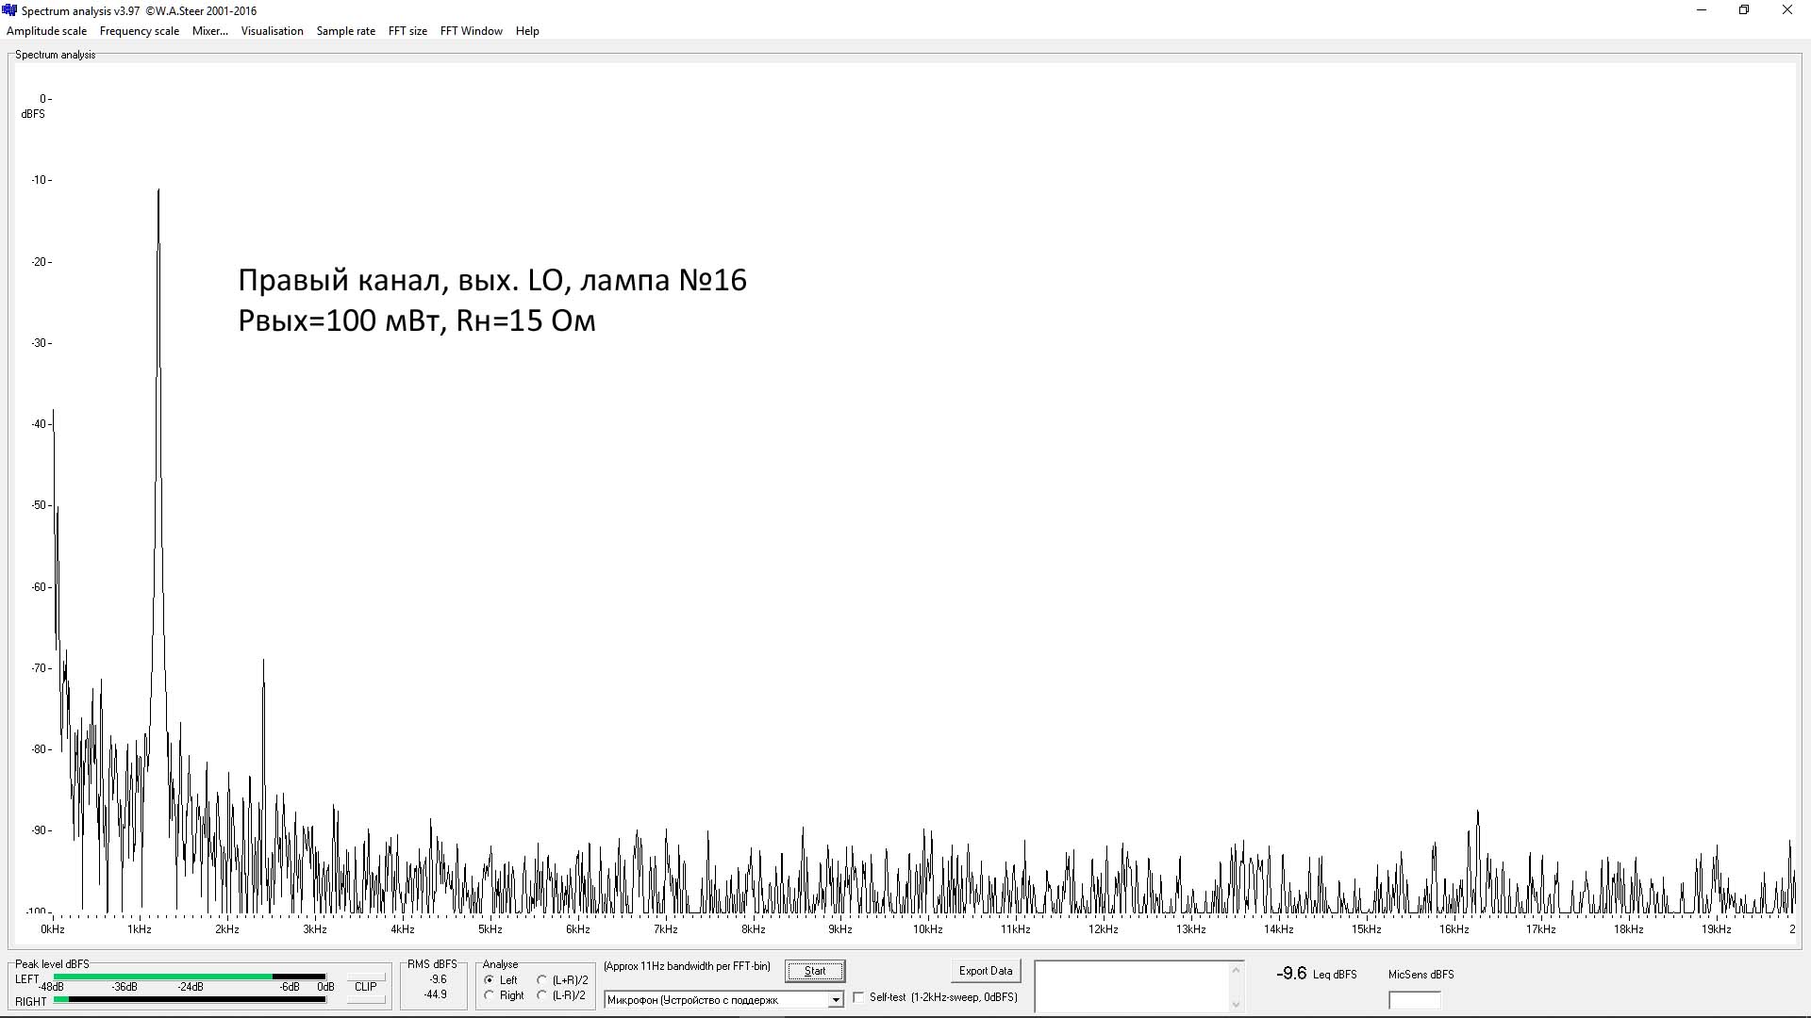Click the CLIP indicator button
This screenshot has width=1811, height=1018.
pos(365,987)
